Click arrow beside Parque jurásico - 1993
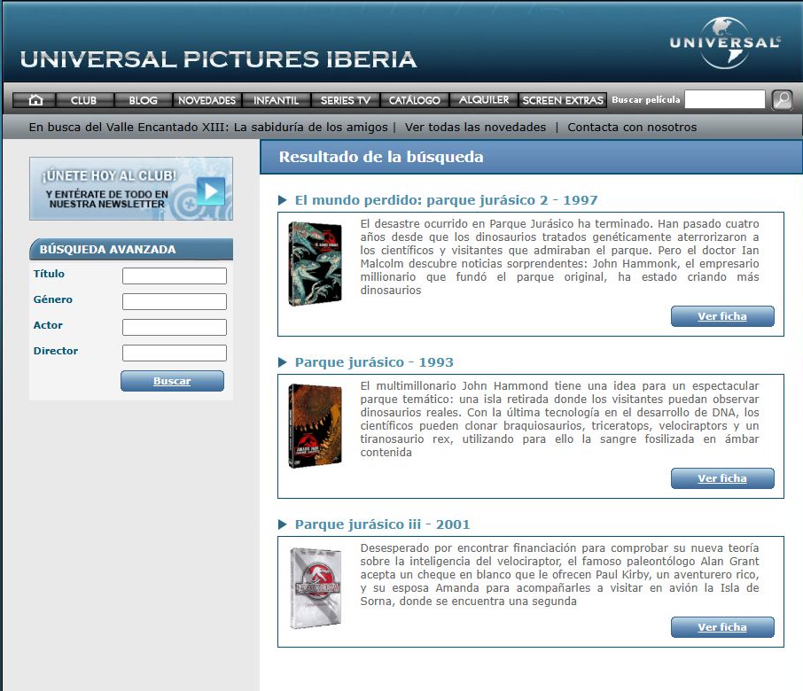This screenshot has width=803, height=691. click(x=282, y=362)
